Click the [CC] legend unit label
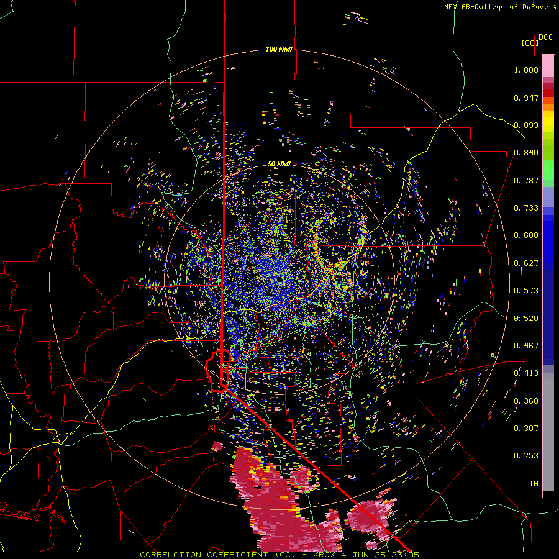The height and width of the screenshot is (559, 559). click(x=530, y=43)
